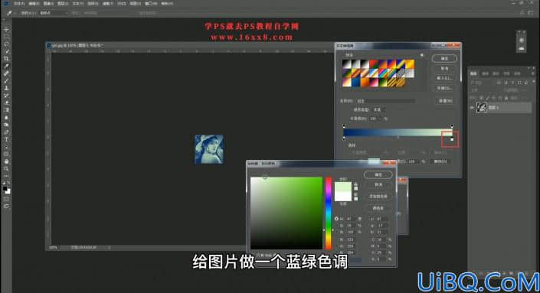540x293 pixels.
Task: Click 颜色库 (Color Libraries) button
Action: 378,208
